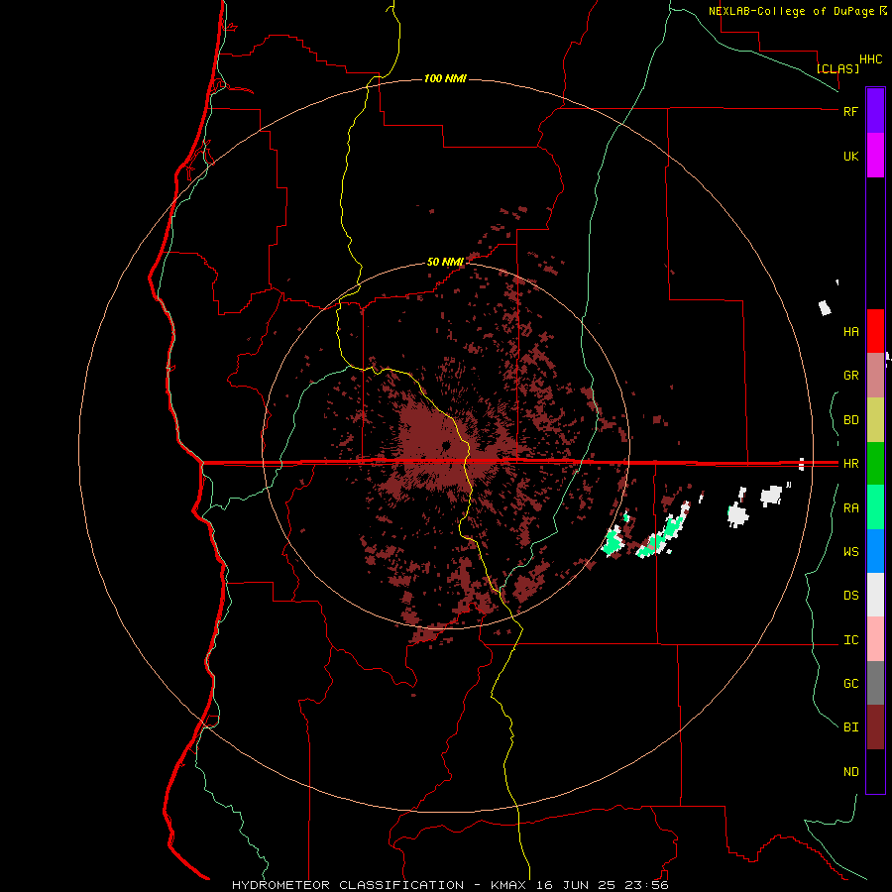892x892 pixels.
Task: Click the BI brown legend swatch
Action: pos(875,727)
